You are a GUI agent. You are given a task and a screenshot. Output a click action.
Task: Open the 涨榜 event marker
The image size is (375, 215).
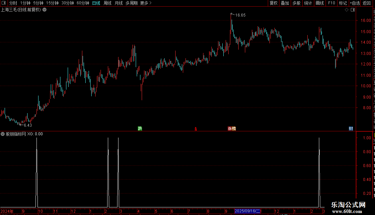[232, 128]
